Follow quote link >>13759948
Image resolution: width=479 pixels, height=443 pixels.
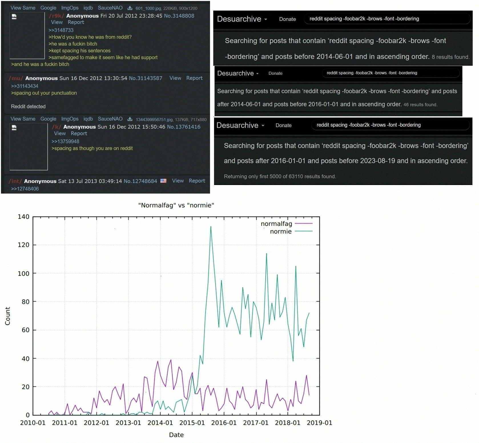click(x=65, y=141)
